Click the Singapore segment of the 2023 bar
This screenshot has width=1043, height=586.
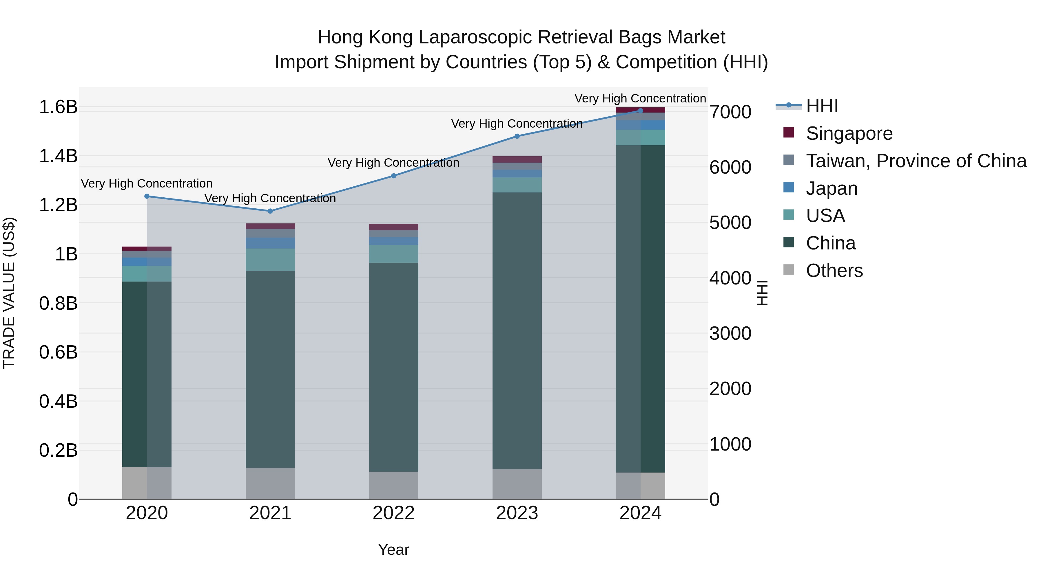517,159
